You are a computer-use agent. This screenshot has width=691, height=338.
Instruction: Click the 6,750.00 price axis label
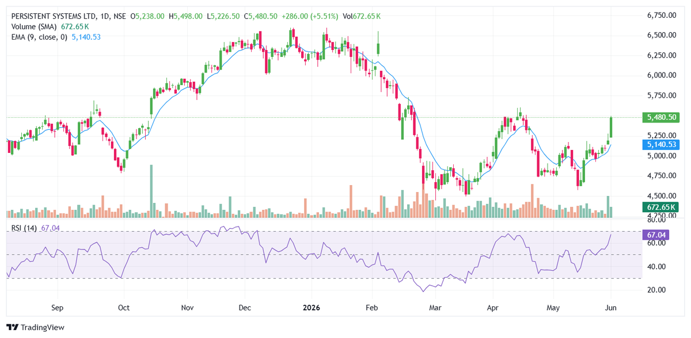tap(661, 15)
